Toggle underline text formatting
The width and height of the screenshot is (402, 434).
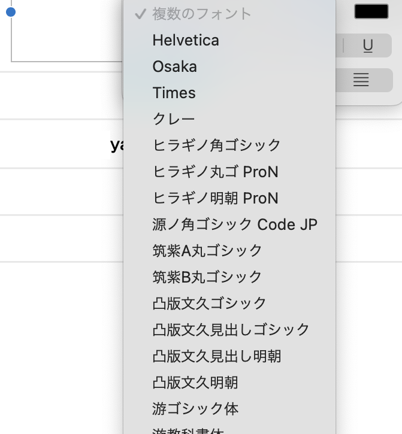[368, 46]
